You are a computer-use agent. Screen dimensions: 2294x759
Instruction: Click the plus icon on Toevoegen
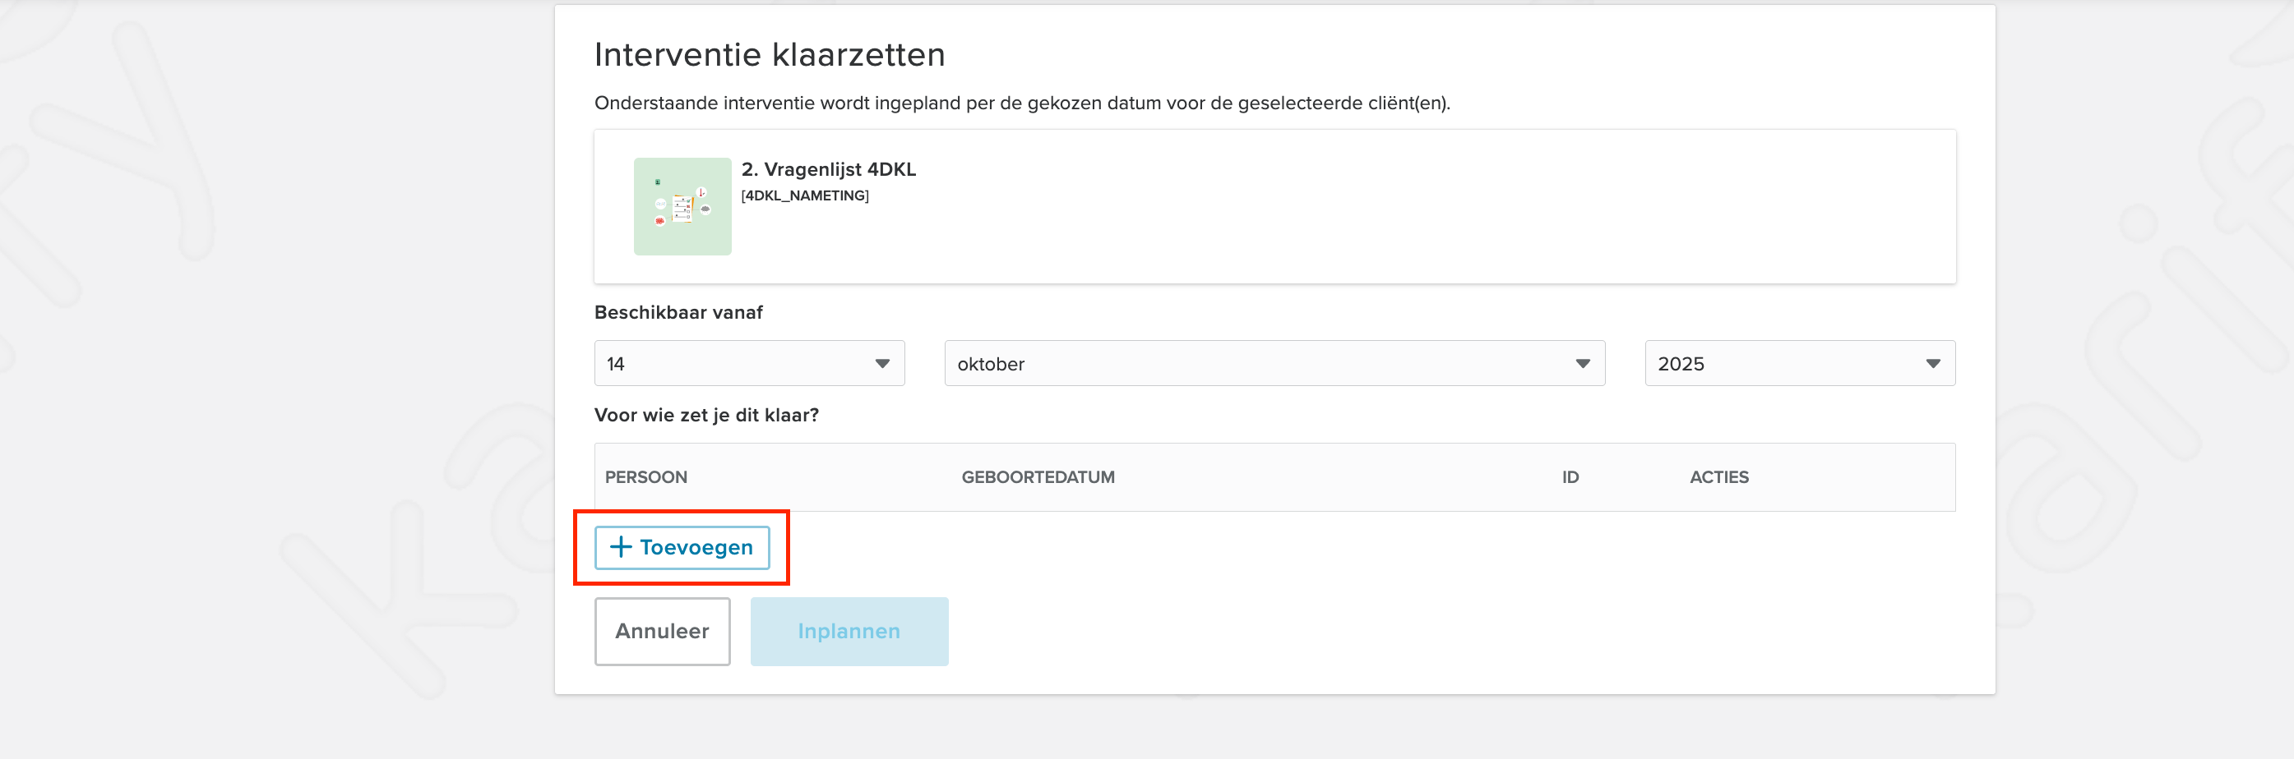click(620, 547)
